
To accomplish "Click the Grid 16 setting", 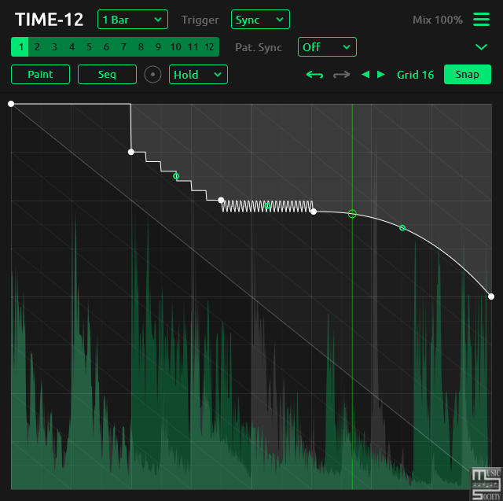I will pyautogui.click(x=415, y=75).
